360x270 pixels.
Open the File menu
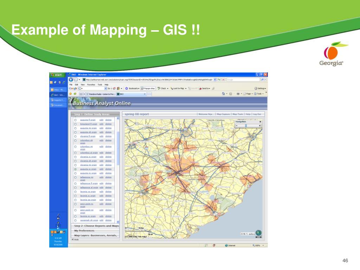(x=71, y=84)
